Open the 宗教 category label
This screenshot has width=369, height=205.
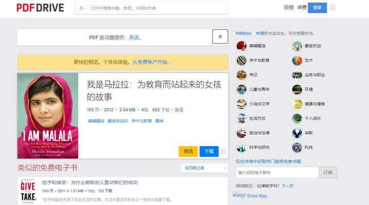click(309, 133)
